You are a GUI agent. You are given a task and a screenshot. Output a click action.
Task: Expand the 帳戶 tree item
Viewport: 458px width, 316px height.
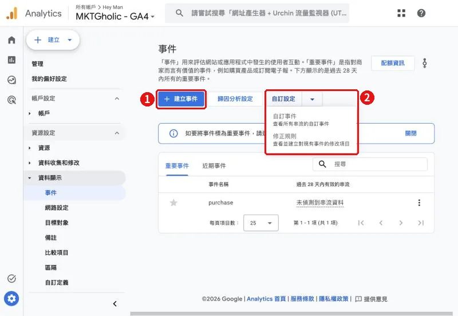click(30, 113)
